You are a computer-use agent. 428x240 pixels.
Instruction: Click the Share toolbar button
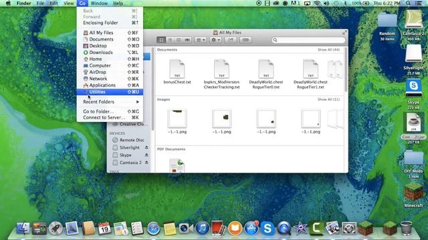pyautogui.click(x=231, y=40)
